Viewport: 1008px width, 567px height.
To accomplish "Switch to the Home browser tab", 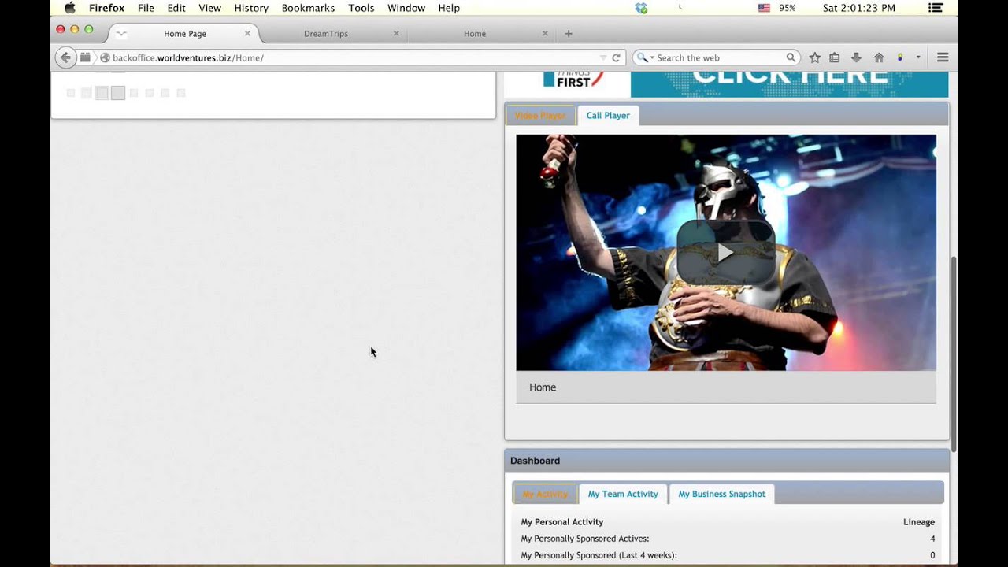I will 475,34.
